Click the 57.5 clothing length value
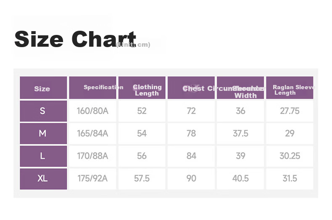Screen dimensions: 332x220 pyautogui.click(x=142, y=179)
